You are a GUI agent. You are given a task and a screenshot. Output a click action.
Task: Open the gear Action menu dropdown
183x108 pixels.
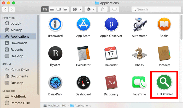tap(90, 9)
